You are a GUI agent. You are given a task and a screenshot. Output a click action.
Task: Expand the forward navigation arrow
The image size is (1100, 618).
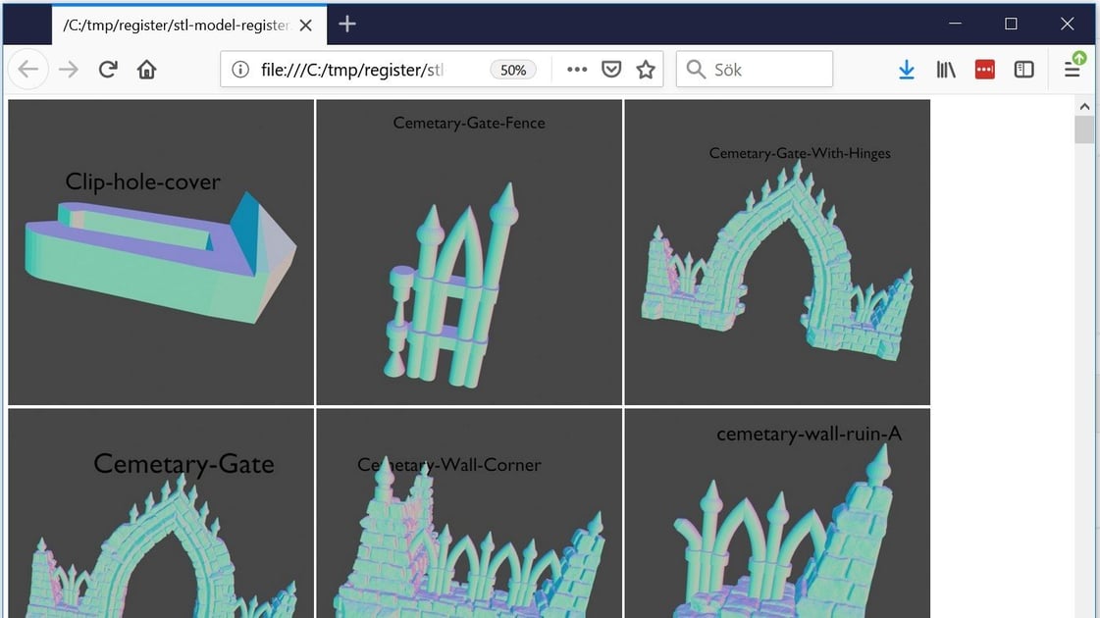64,69
